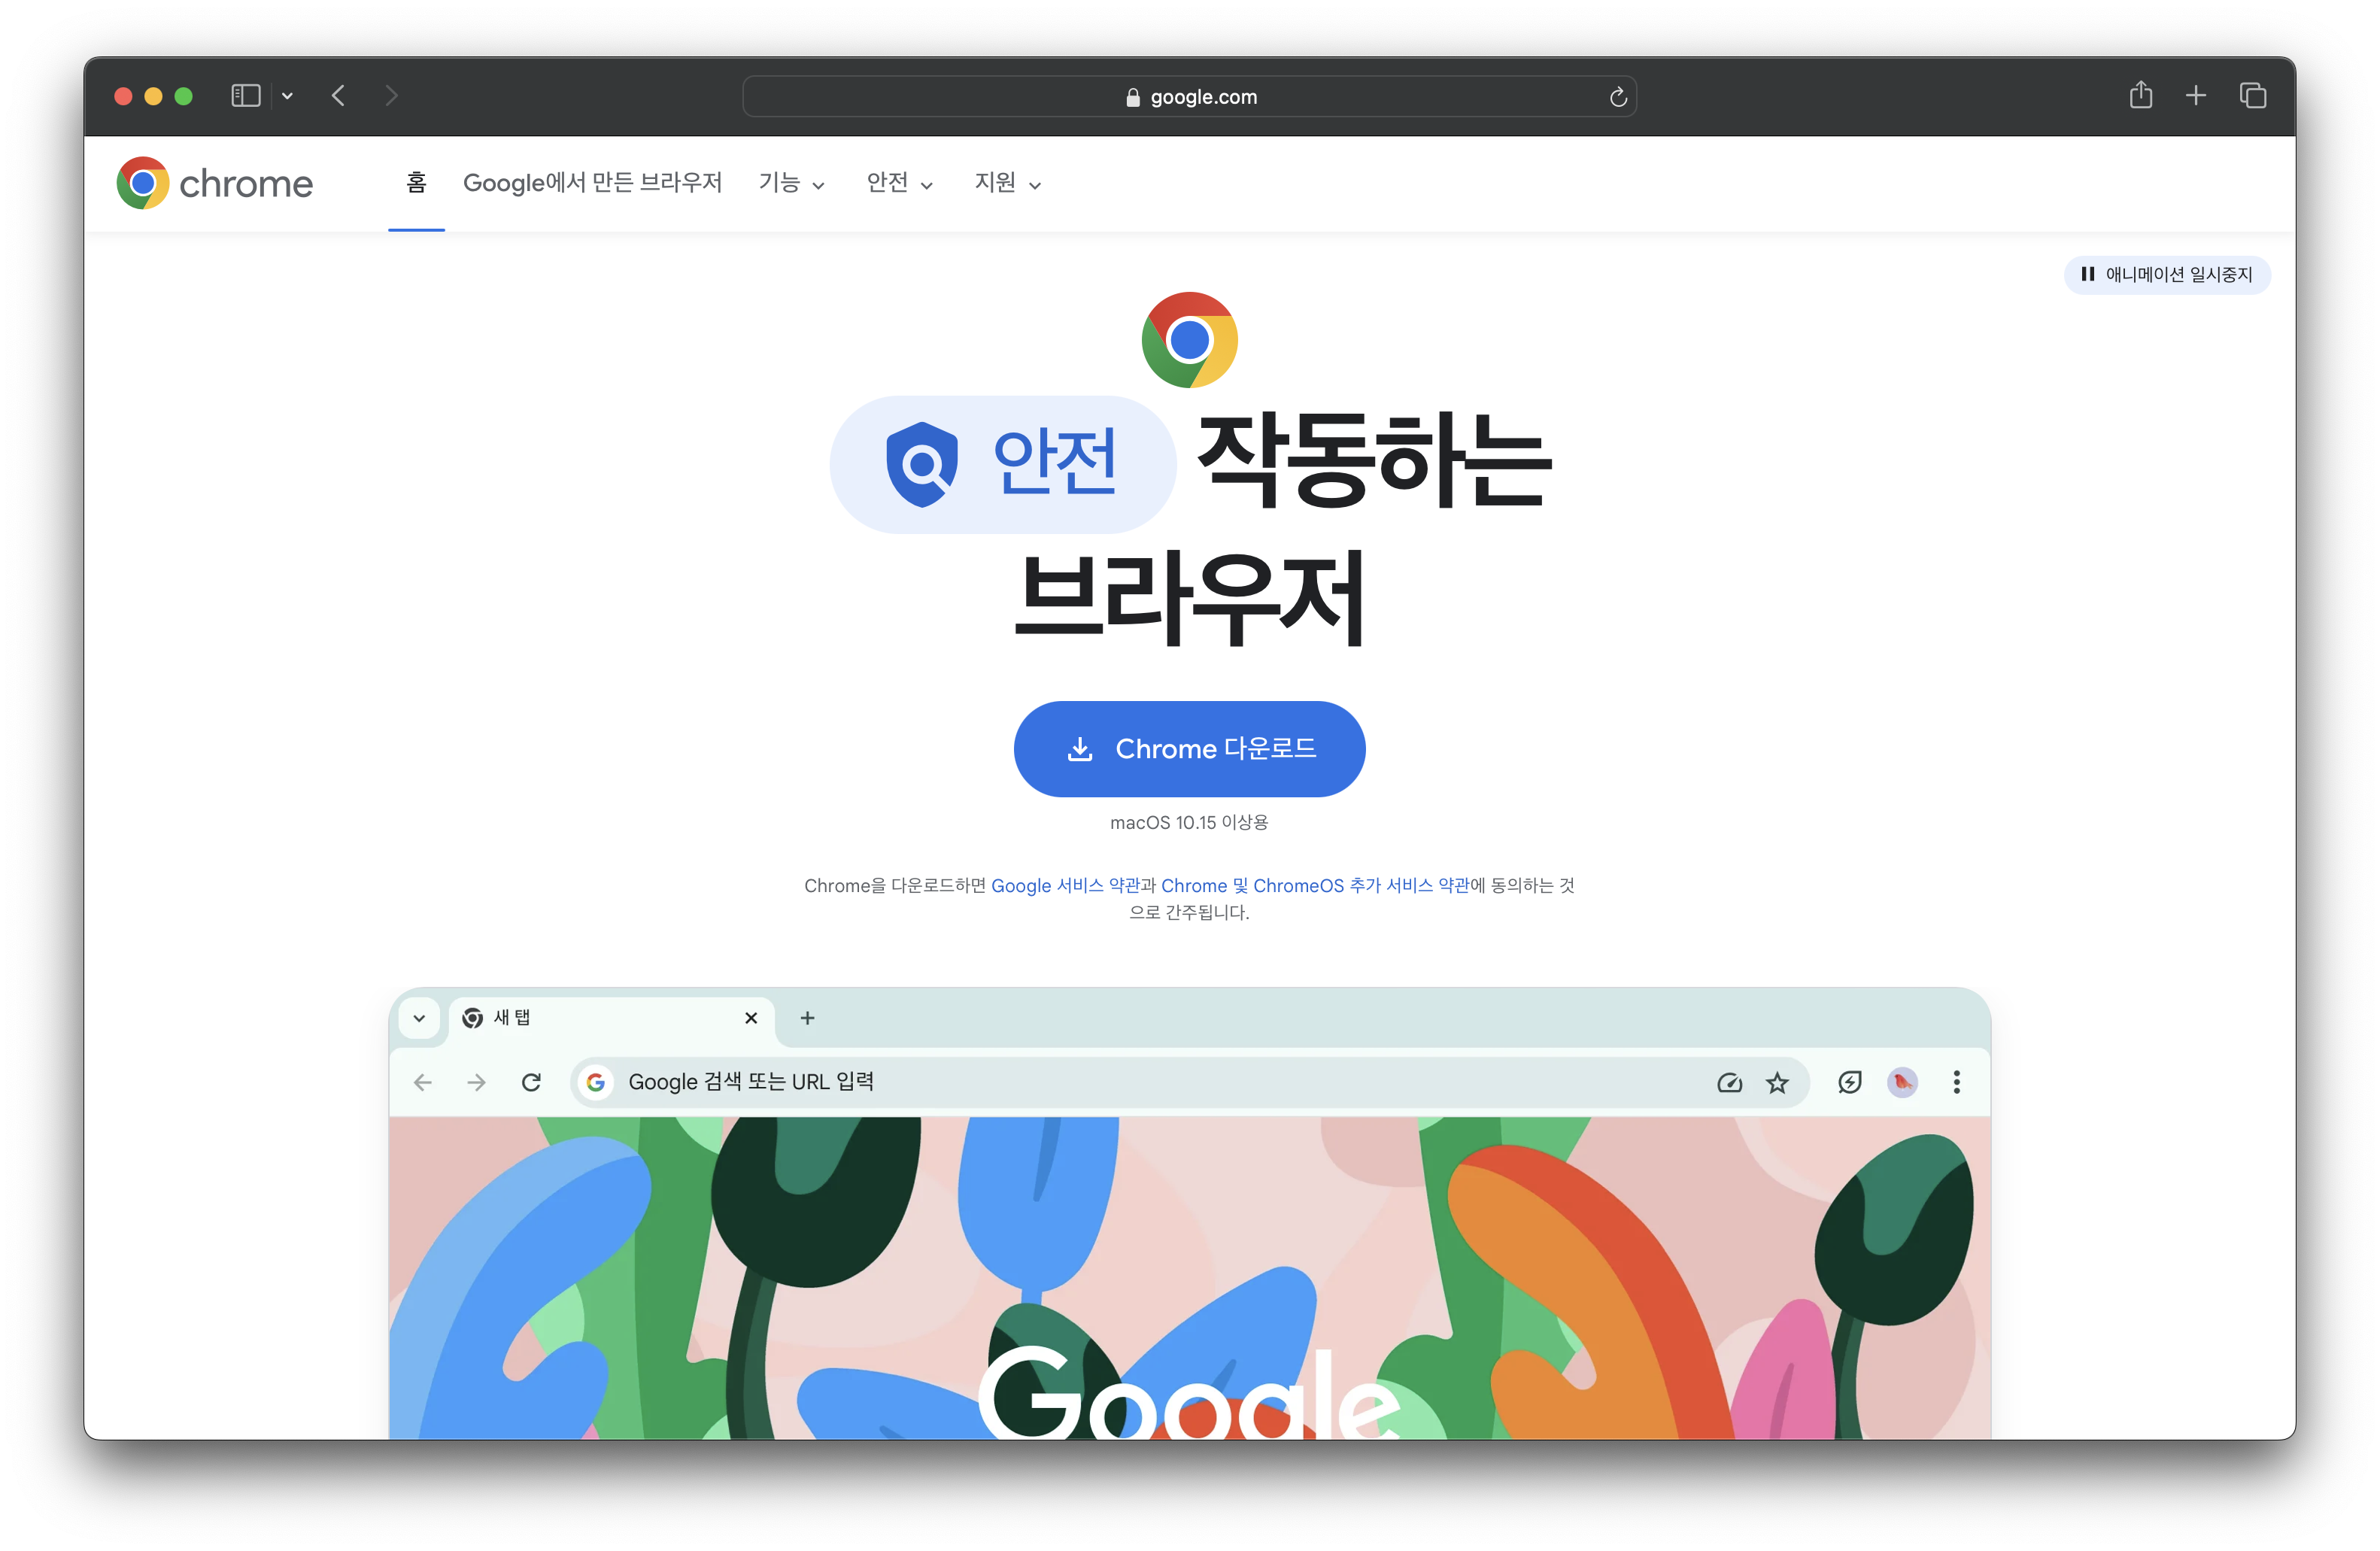Open the Google 서비스 약관 link
This screenshot has width=2380, height=1551.
(1065, 886)
